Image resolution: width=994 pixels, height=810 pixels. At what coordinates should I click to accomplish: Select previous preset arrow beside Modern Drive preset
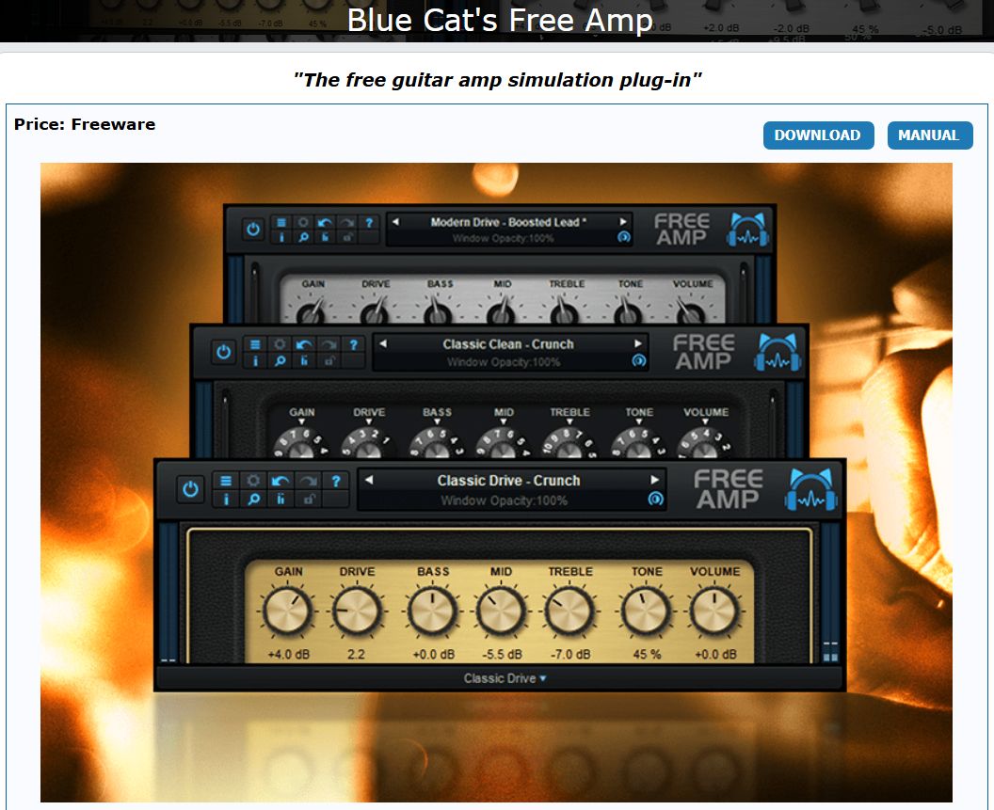(395, 222)
